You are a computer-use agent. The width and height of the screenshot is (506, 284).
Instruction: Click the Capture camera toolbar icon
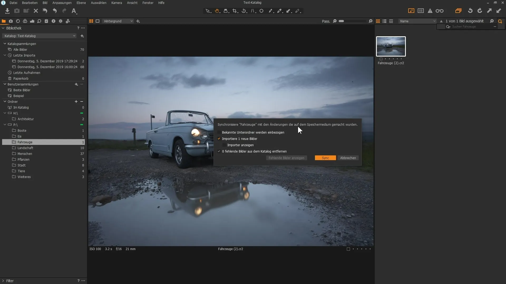[x=17, y=11]
